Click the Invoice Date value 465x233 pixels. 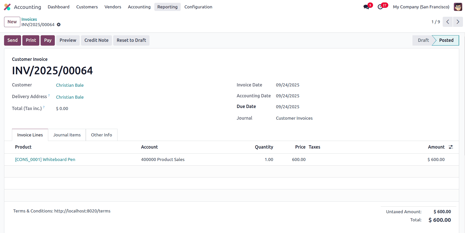coord(288,85)
